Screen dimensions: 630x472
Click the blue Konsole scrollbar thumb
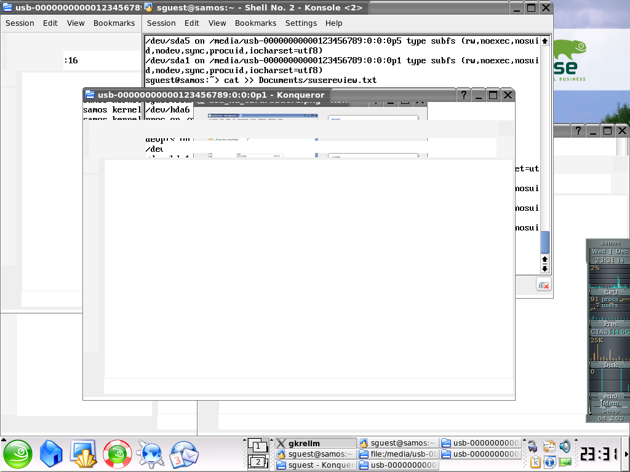point(545,242)
